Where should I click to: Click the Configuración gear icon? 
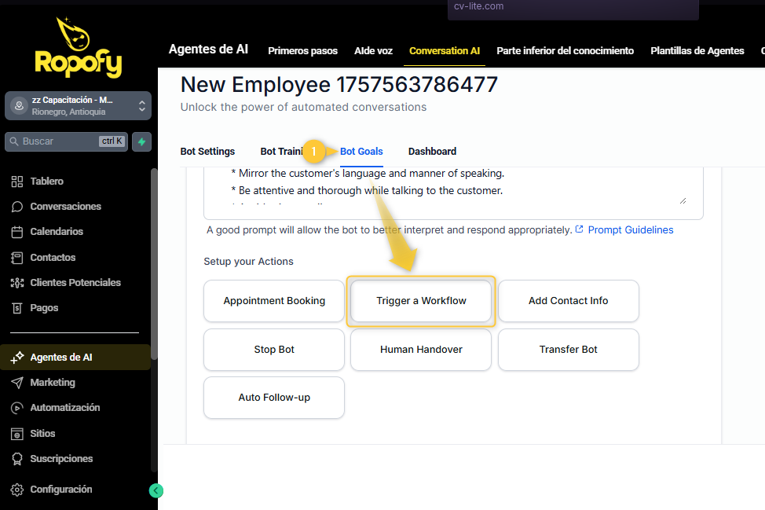(x=17, y=490)
